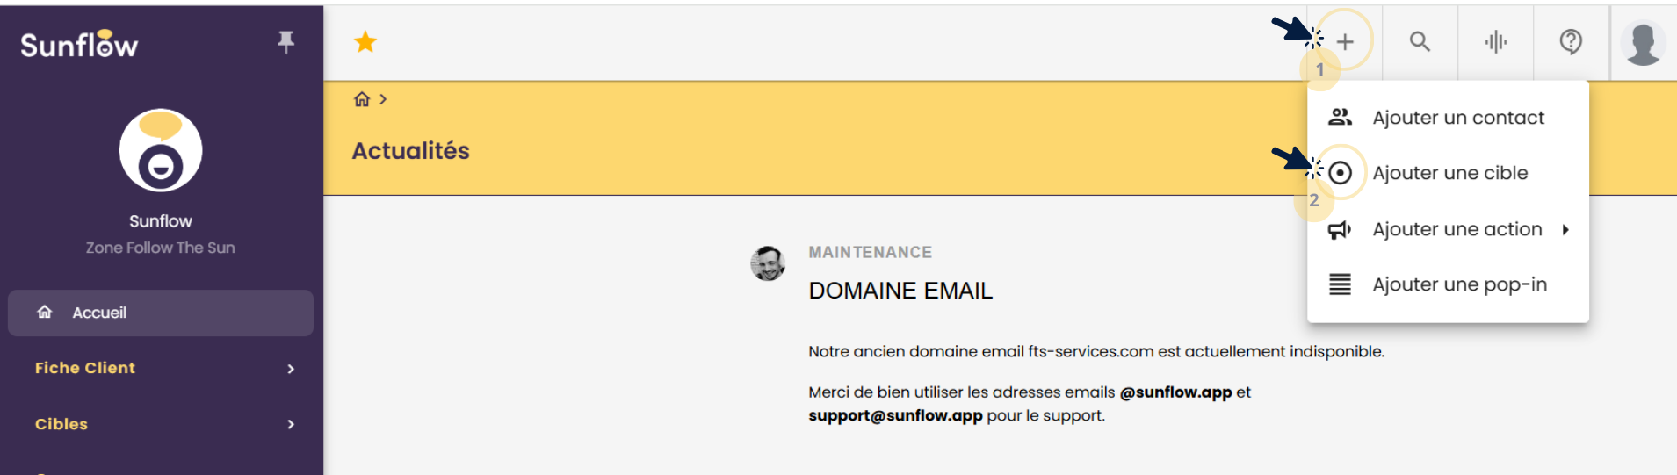
Task: Select Accueil in the sidebar
Action: 161,313
